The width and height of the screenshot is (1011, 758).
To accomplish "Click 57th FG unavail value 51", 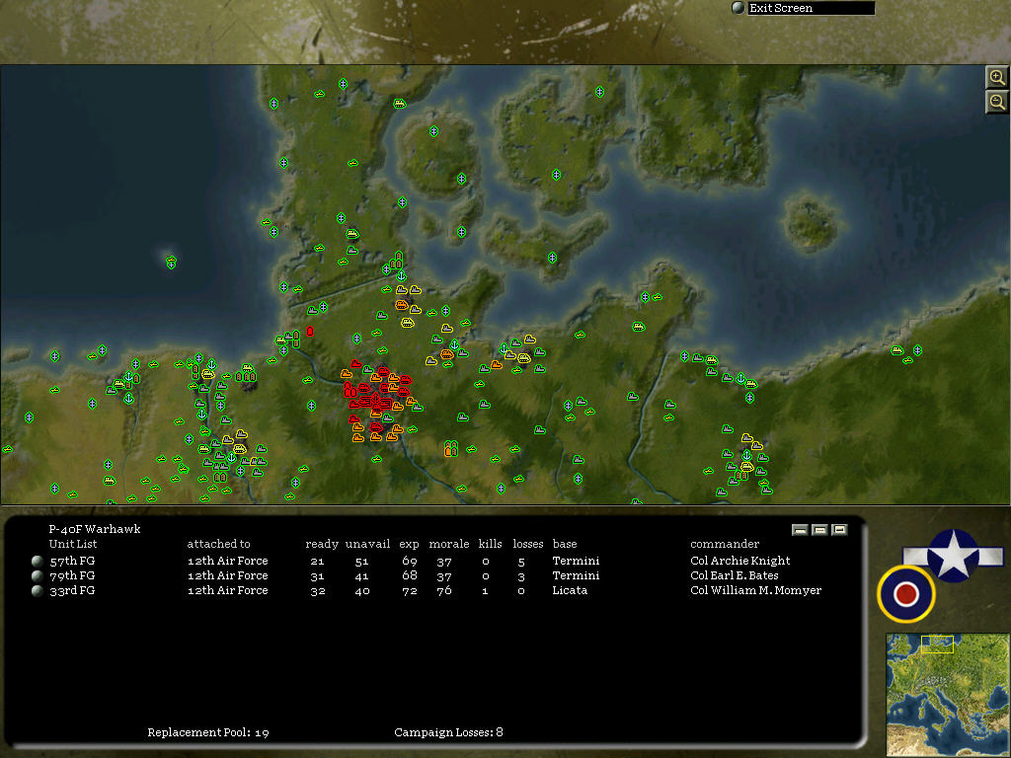I will (361, 562).
